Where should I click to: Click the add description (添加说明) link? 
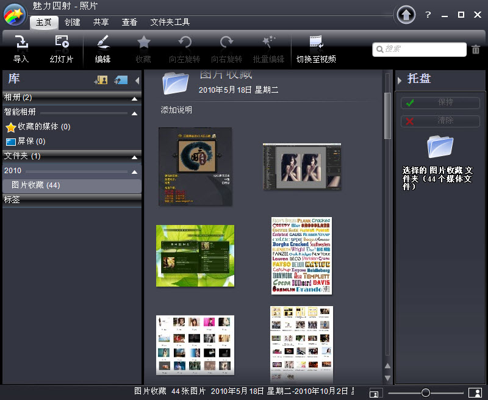176,110
